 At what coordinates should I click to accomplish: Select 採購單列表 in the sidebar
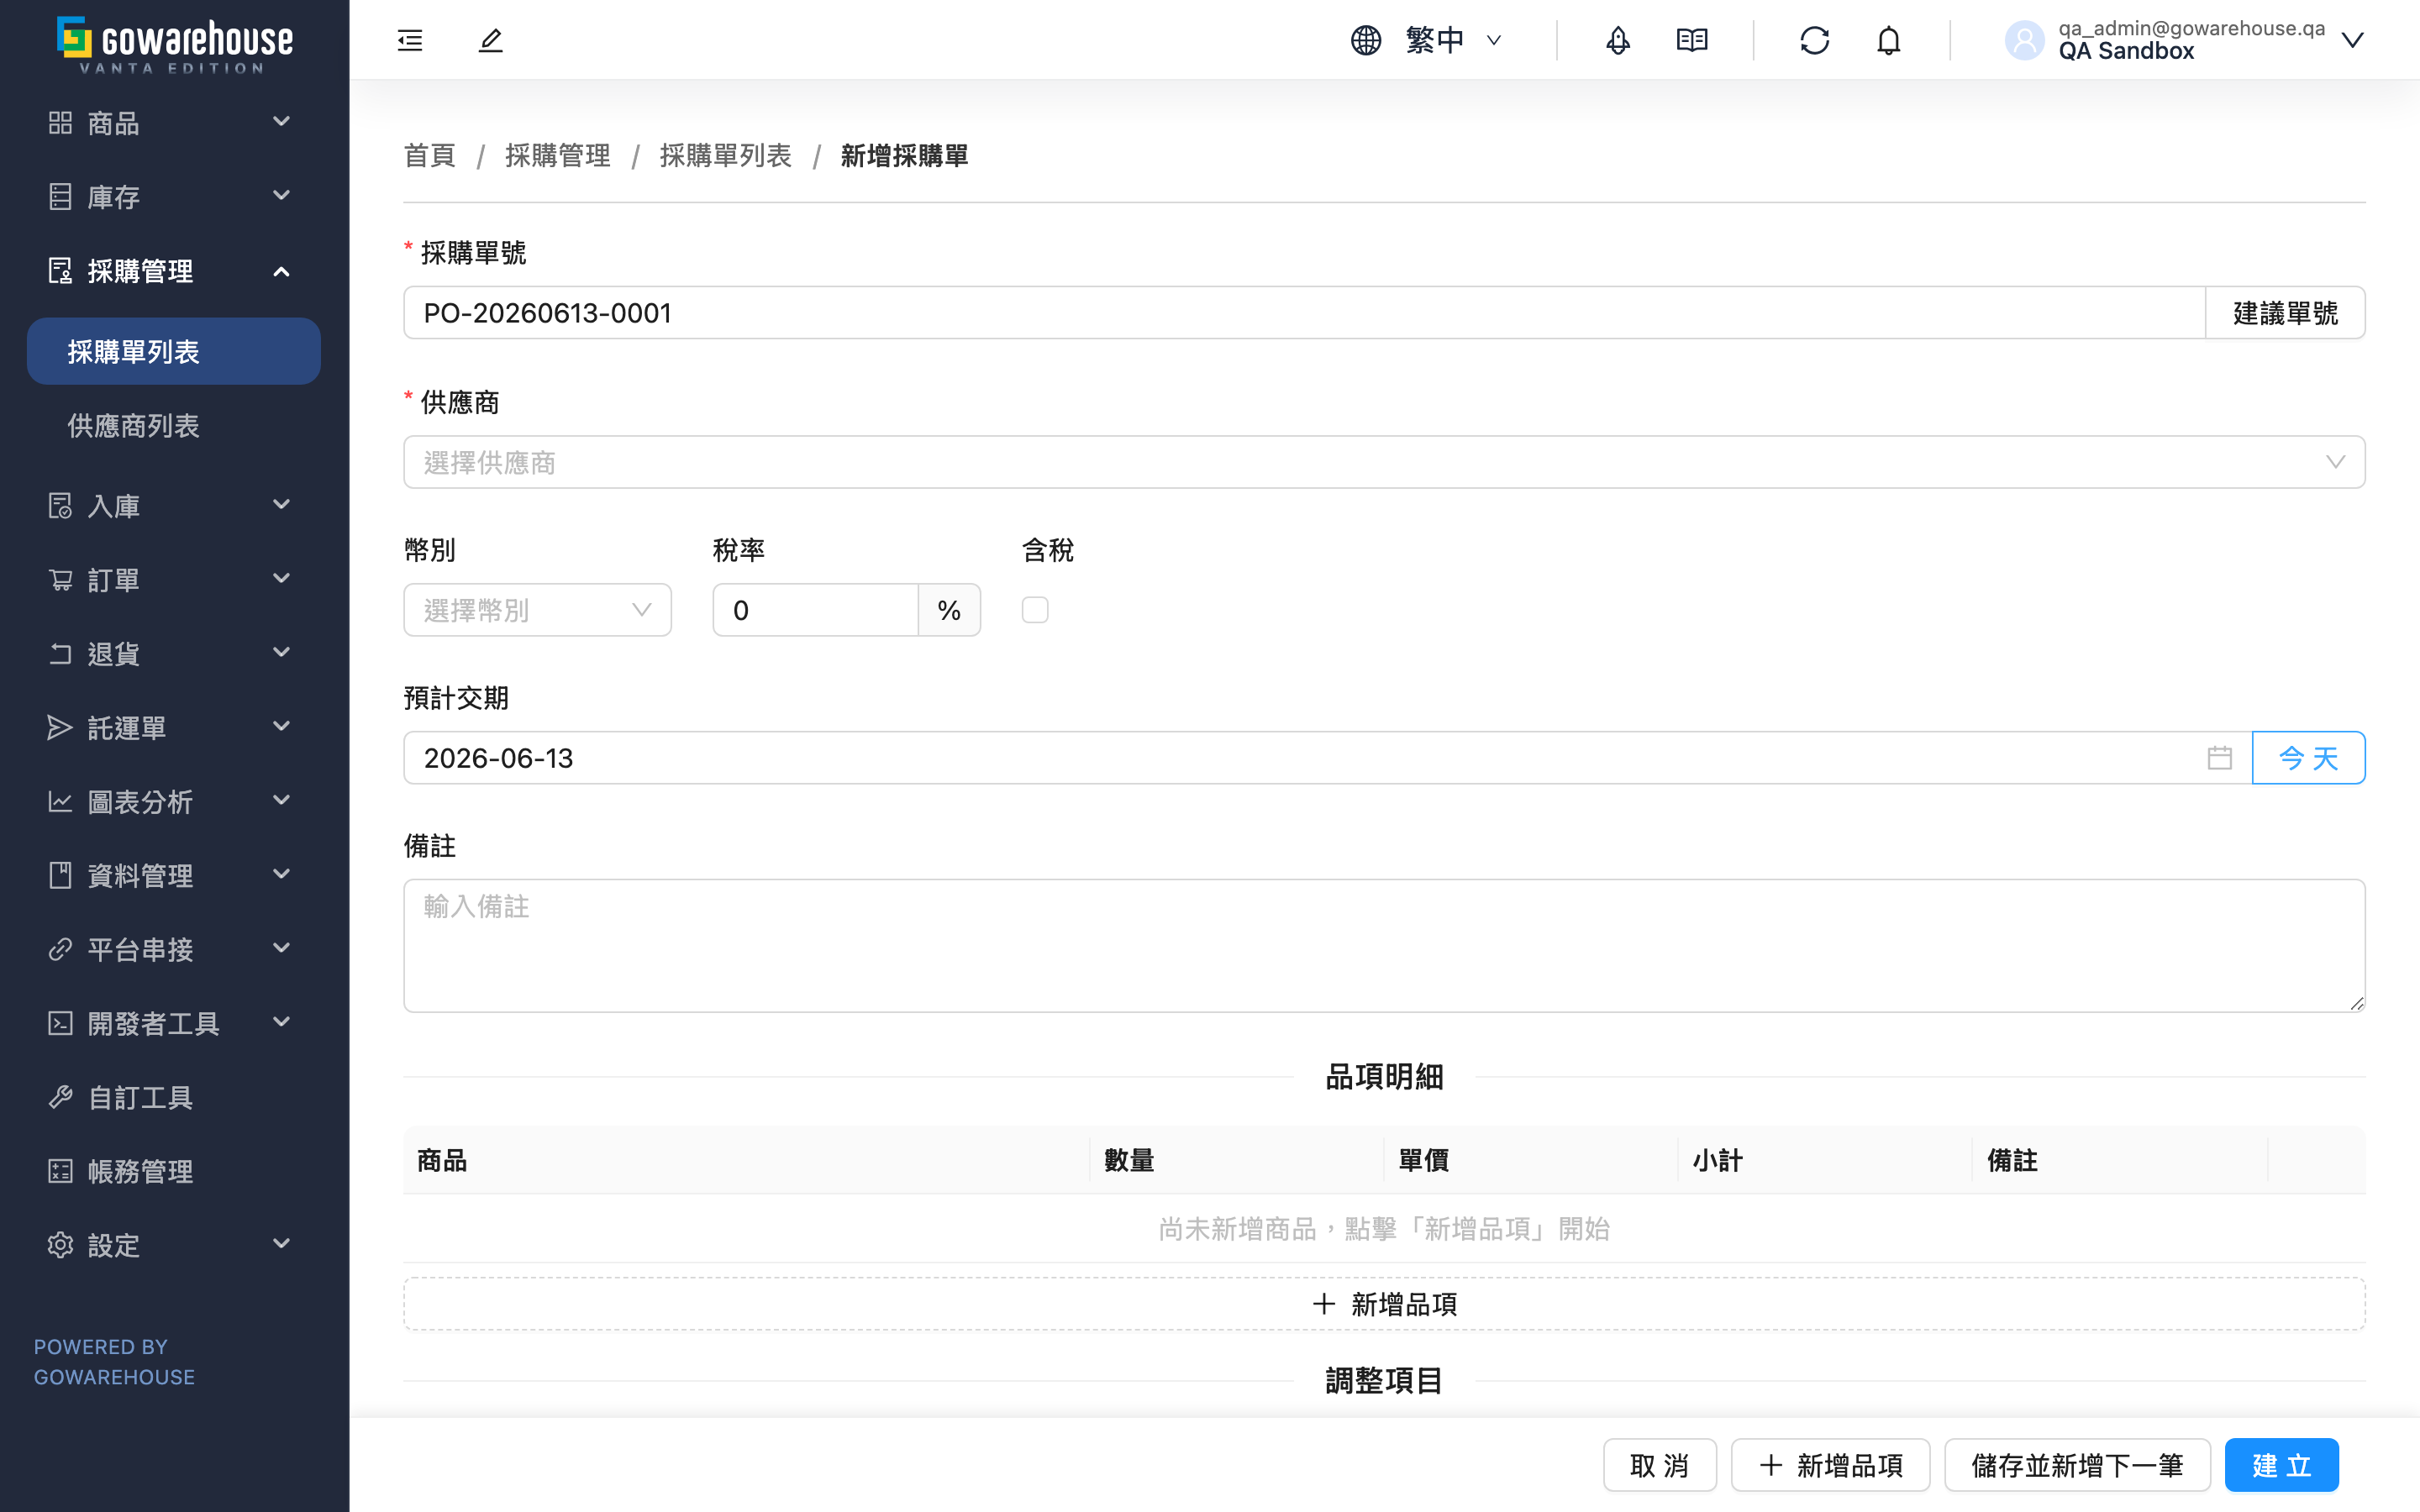point(174,351)
